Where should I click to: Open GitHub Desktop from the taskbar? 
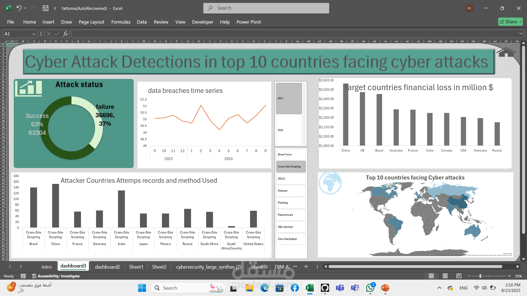coord(325,288)
